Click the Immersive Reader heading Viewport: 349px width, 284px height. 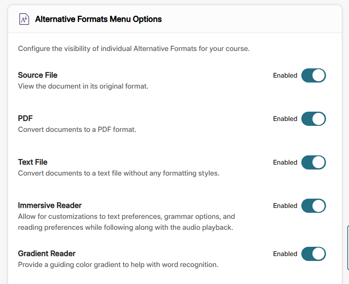[x=50, y=205]
